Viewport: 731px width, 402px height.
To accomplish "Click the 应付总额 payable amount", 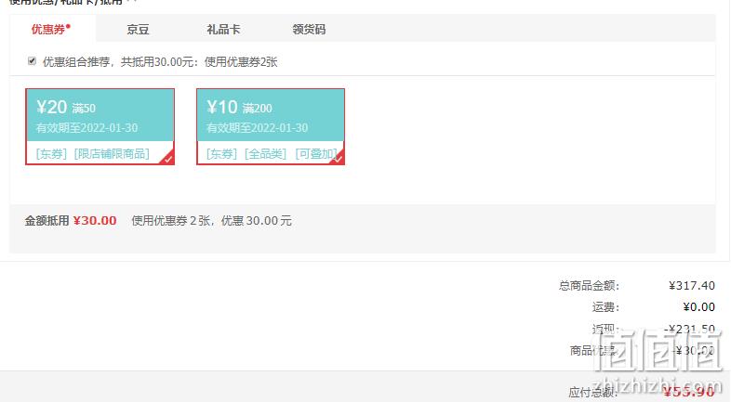I will click(x=689, y=391).
